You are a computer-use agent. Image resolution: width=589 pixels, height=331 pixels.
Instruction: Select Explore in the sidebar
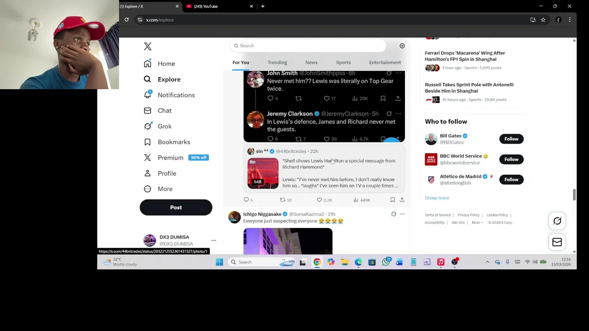pos(162,80)
